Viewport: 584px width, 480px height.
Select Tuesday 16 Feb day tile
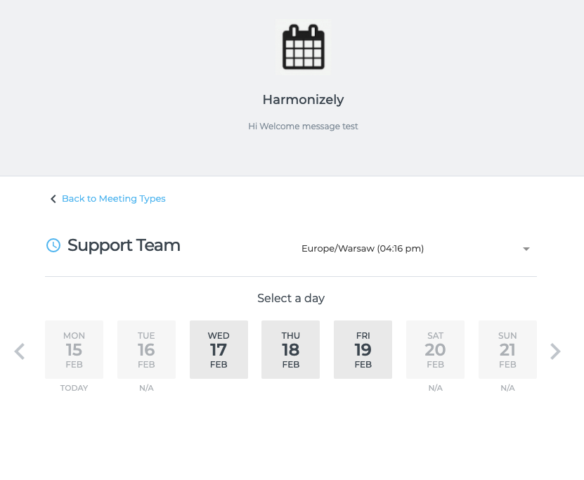tap(146, 350)
